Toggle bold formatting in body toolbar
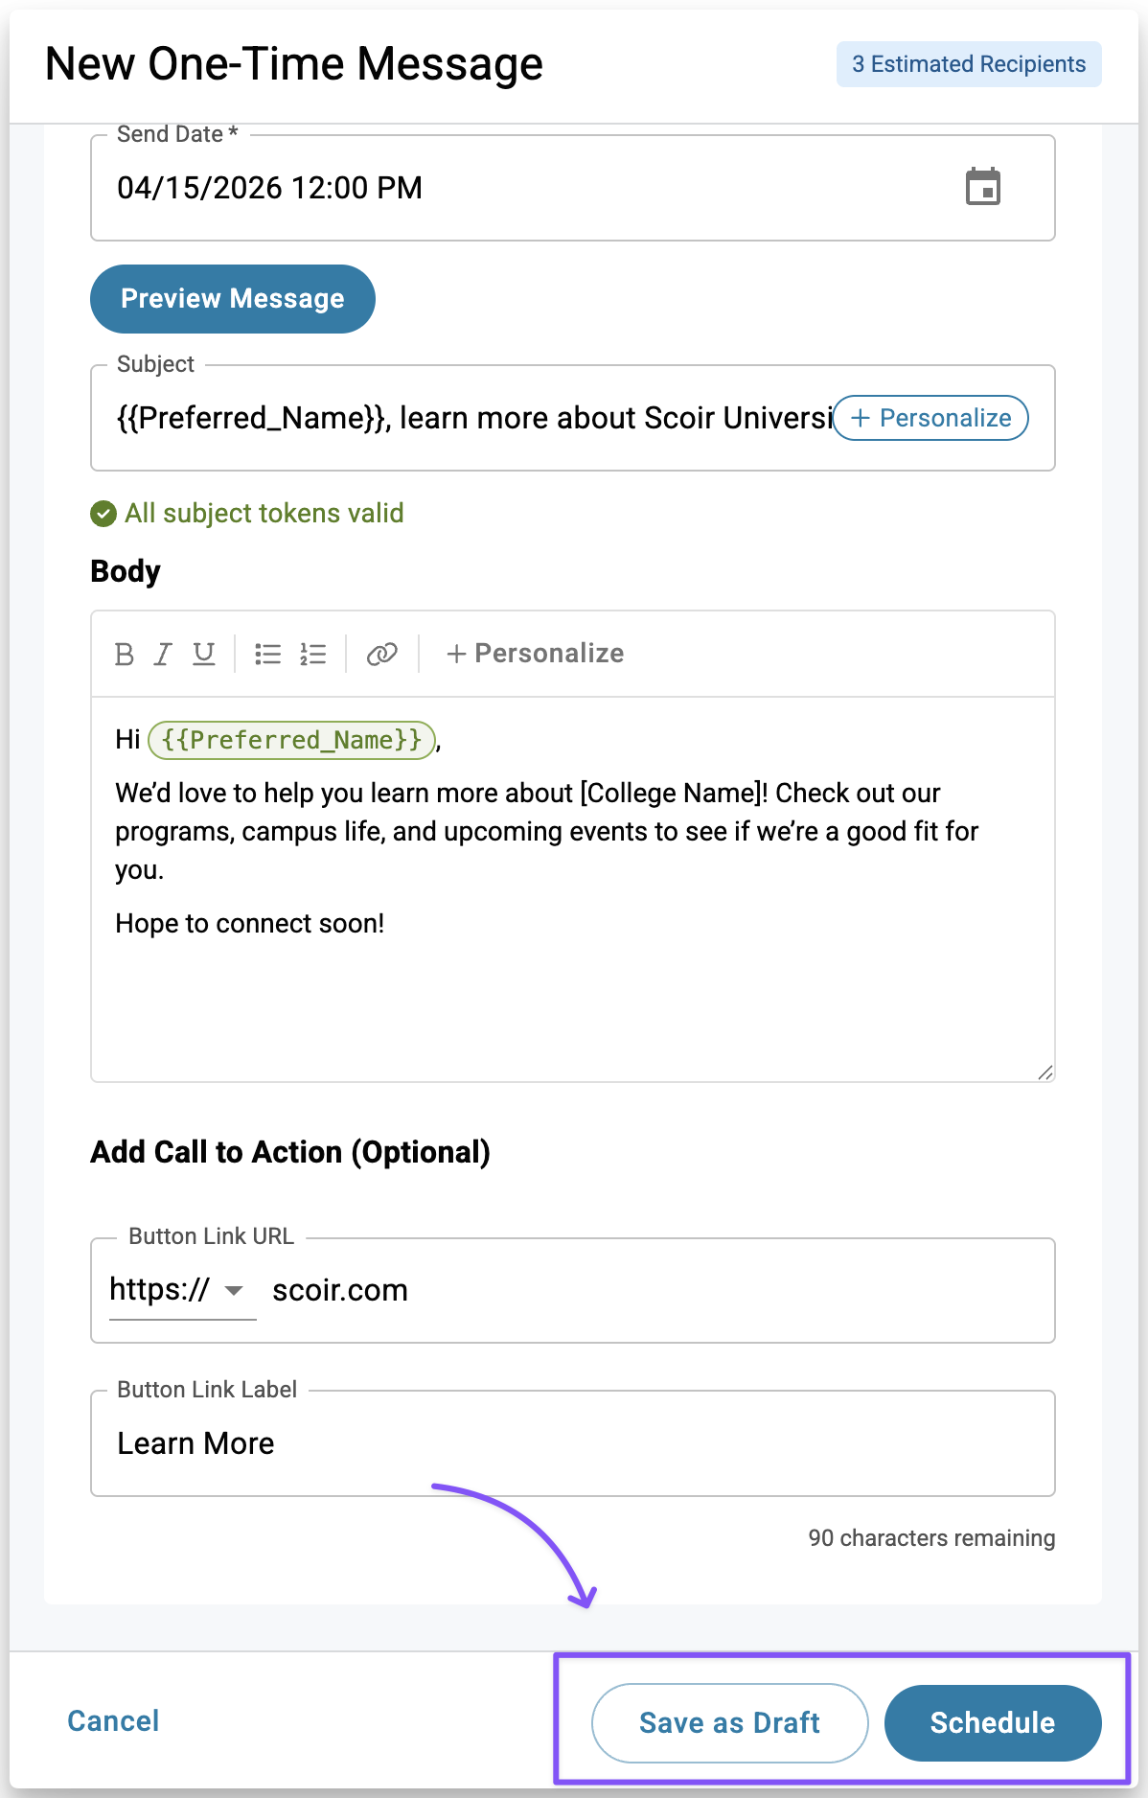This screenshot has height=1798, width=1148. (x=124, y=654)
